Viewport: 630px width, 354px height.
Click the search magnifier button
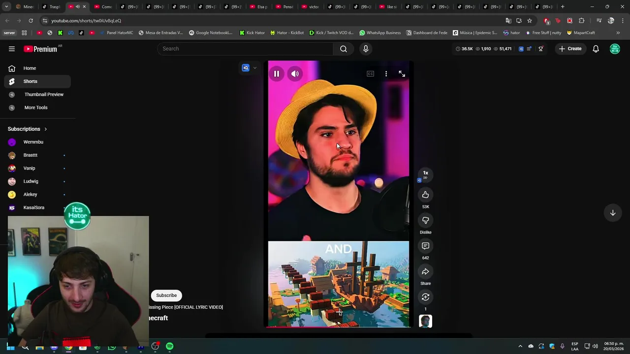tap(344, 49)
